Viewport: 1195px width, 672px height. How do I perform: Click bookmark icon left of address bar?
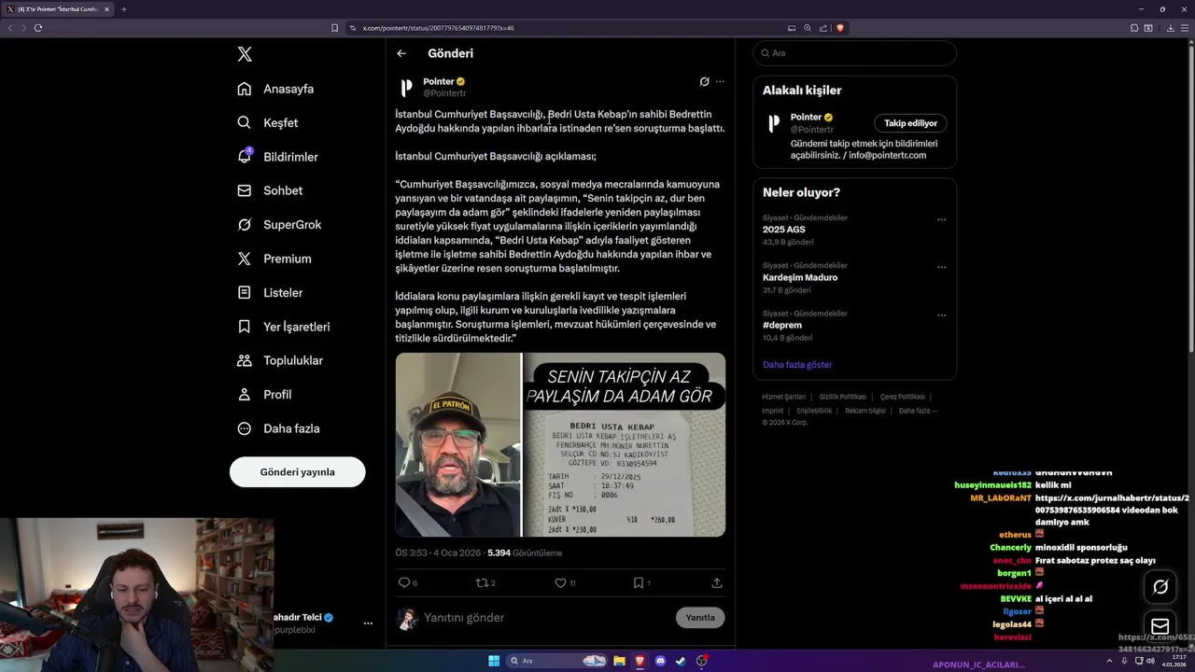pos(334,28)
